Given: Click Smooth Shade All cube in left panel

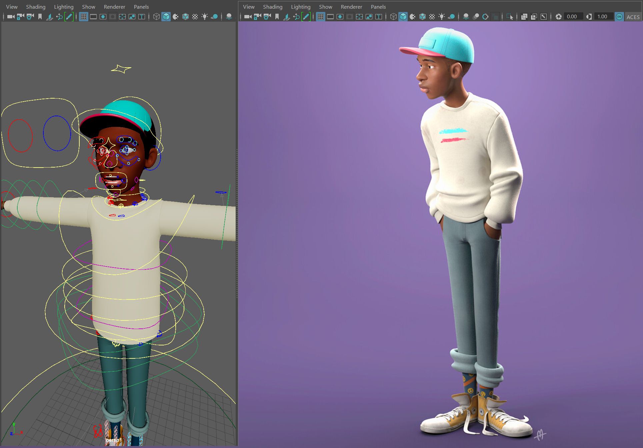Looking at the screenshot, I should (166, 17).
